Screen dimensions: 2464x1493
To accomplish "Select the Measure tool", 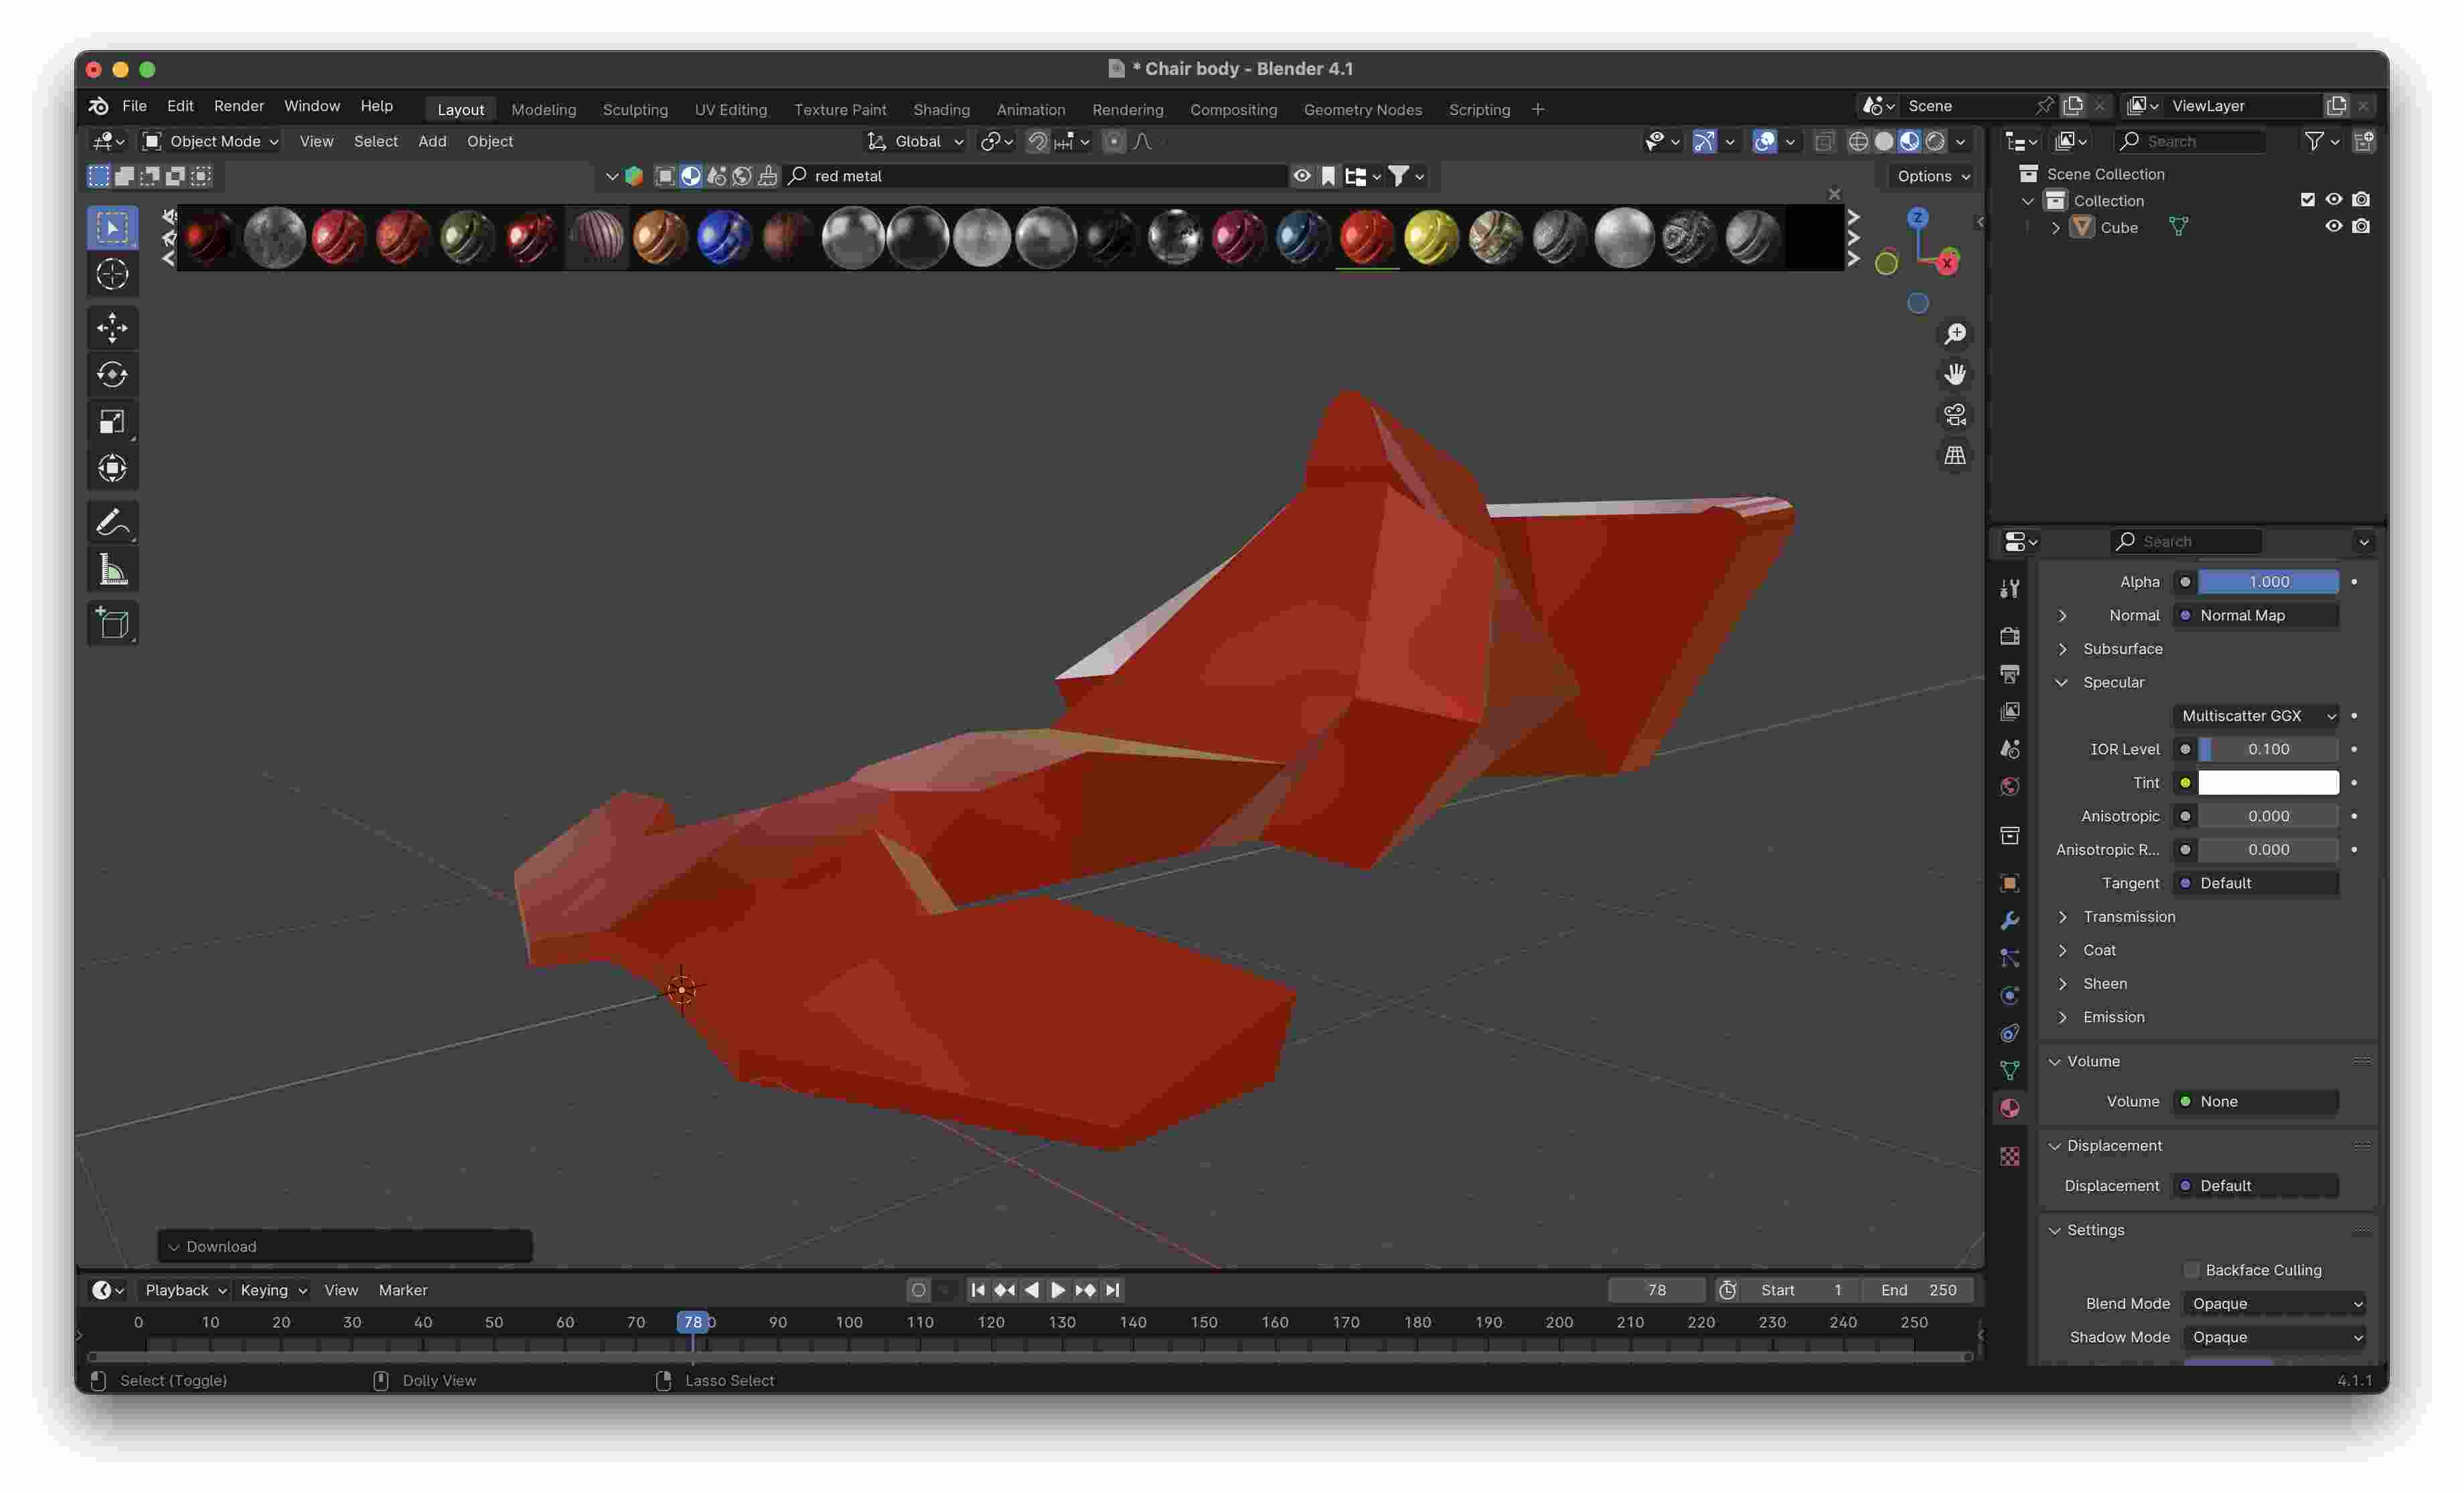I will (112, 570).
